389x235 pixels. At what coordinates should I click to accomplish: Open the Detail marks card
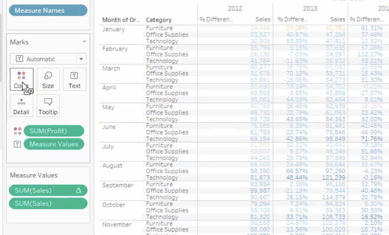[21, 106]
